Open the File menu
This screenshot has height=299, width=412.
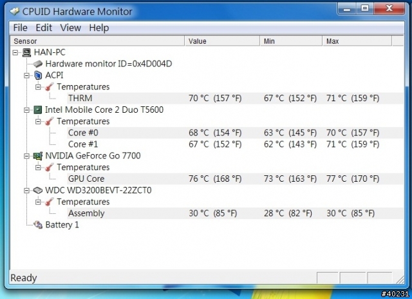pos(20,28)
